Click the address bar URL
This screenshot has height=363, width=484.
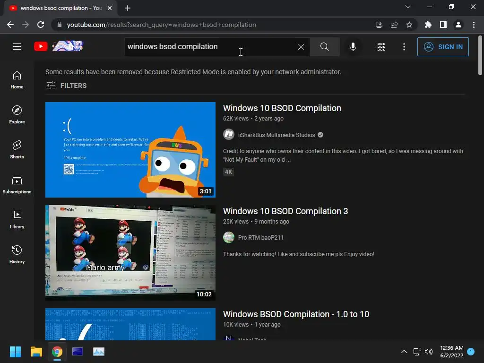(162, 25)
